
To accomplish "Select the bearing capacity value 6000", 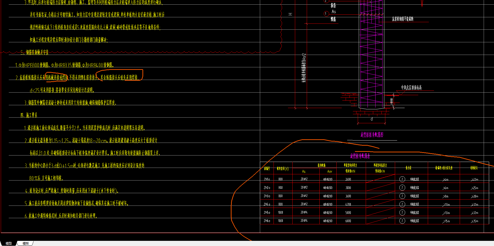I will pyautogui.click(x=348, y=221).
